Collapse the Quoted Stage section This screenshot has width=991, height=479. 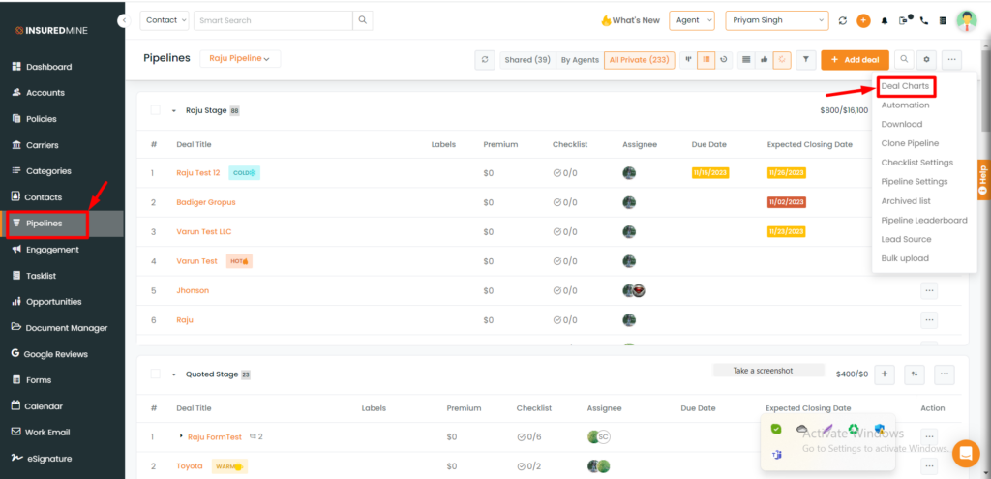click(174, 374)
